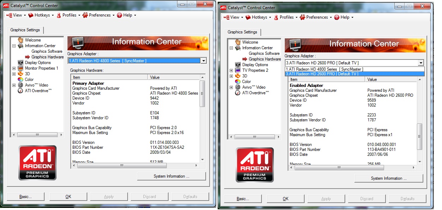The height and width of the screenshot is (210, 442).
Task: Click Device ID value 9442
Action: (154, 98)
